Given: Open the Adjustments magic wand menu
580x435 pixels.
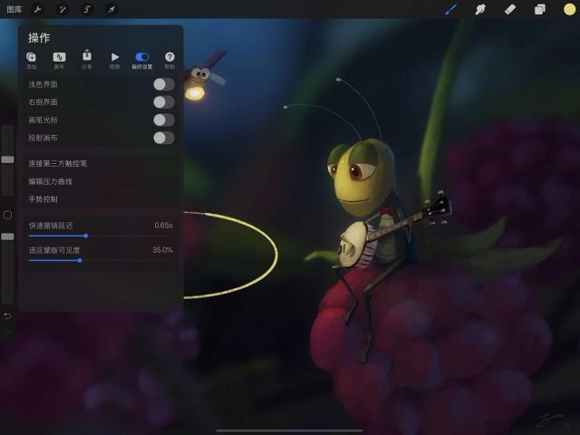Looking at the screenshot, I should pyautogui.click(x=63, y=9).
